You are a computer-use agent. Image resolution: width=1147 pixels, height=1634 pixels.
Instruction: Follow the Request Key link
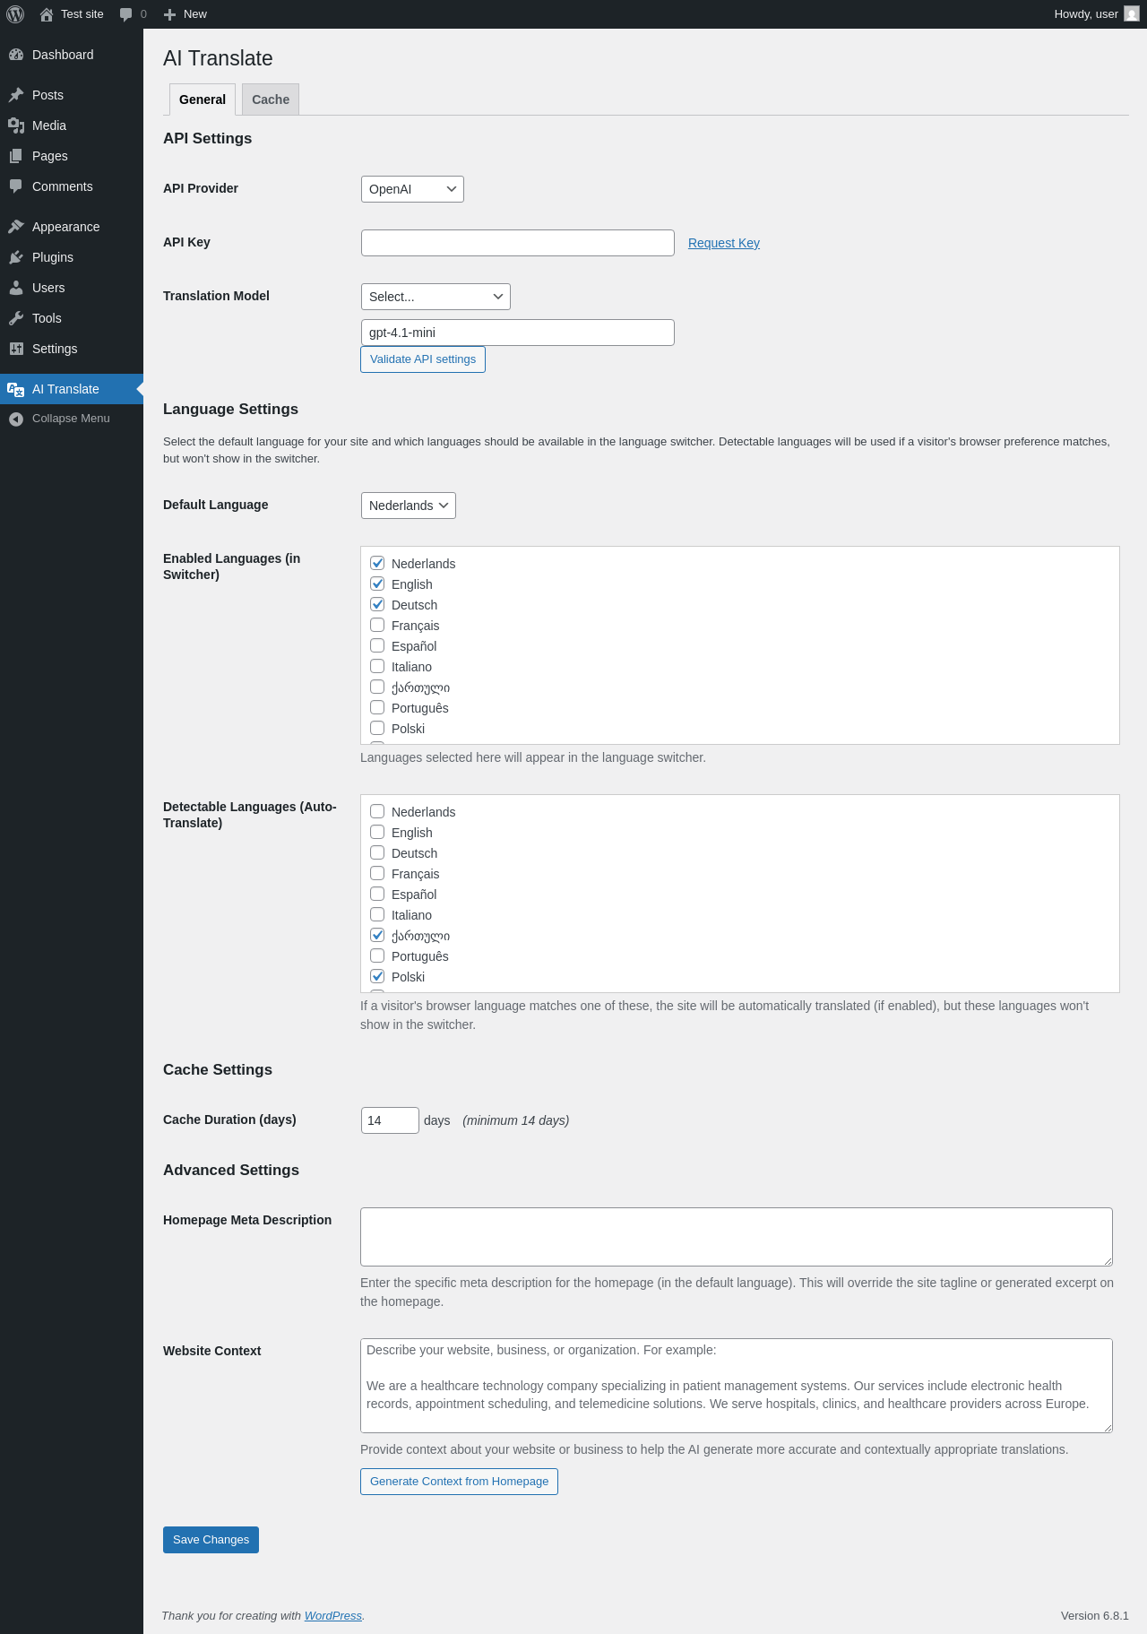(x=724, y=243)
